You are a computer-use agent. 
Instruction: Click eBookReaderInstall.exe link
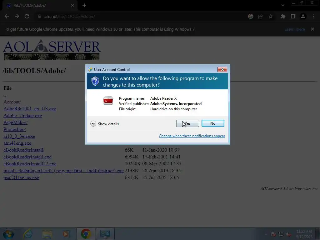(27, 157)
